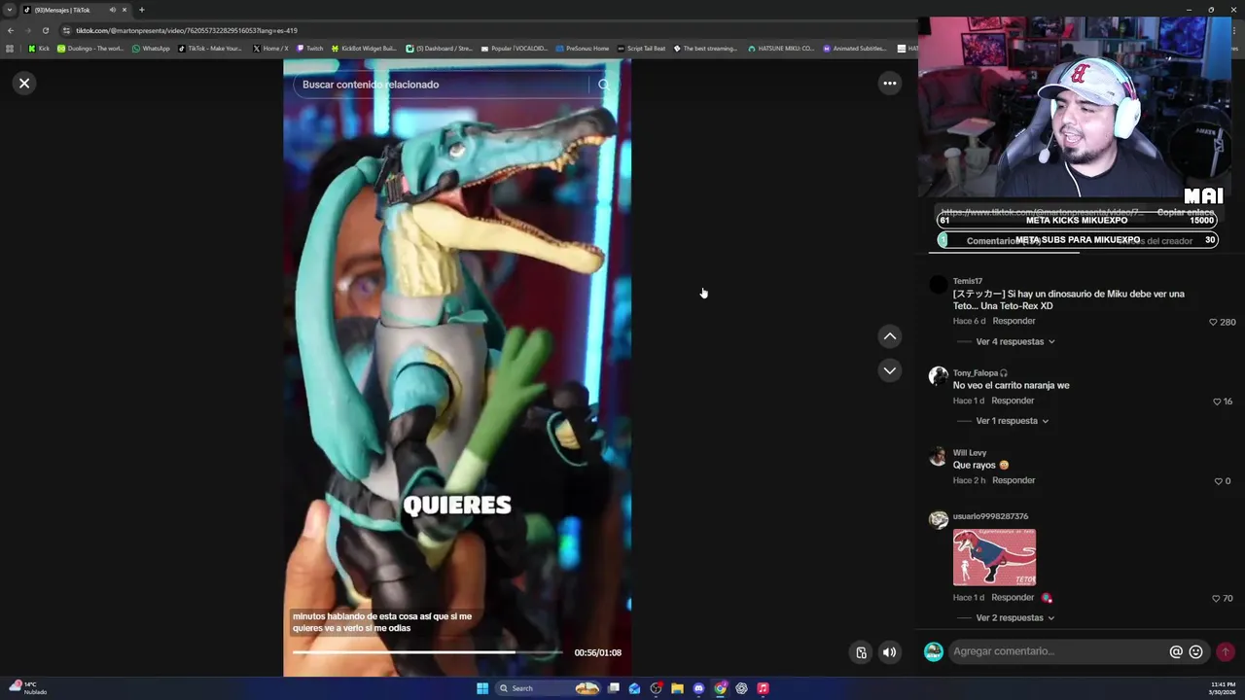
Task: Select the Comentarios tab
Action: point(1002,241)
